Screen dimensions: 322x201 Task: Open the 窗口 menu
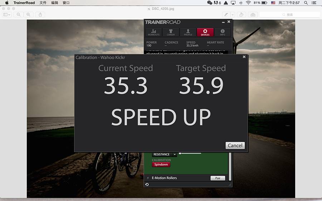coord(66,2)
